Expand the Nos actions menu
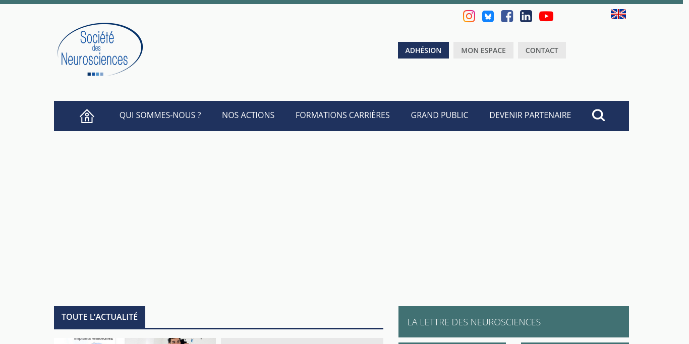Viewport: 689px width, 344px height. click(248, 116)
